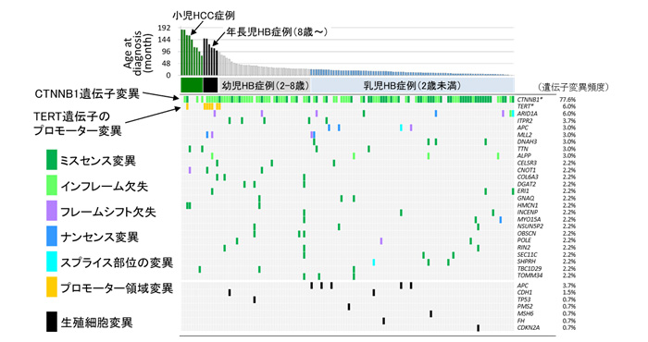Click the MYO15A gene row label

[x=529, y=219]
